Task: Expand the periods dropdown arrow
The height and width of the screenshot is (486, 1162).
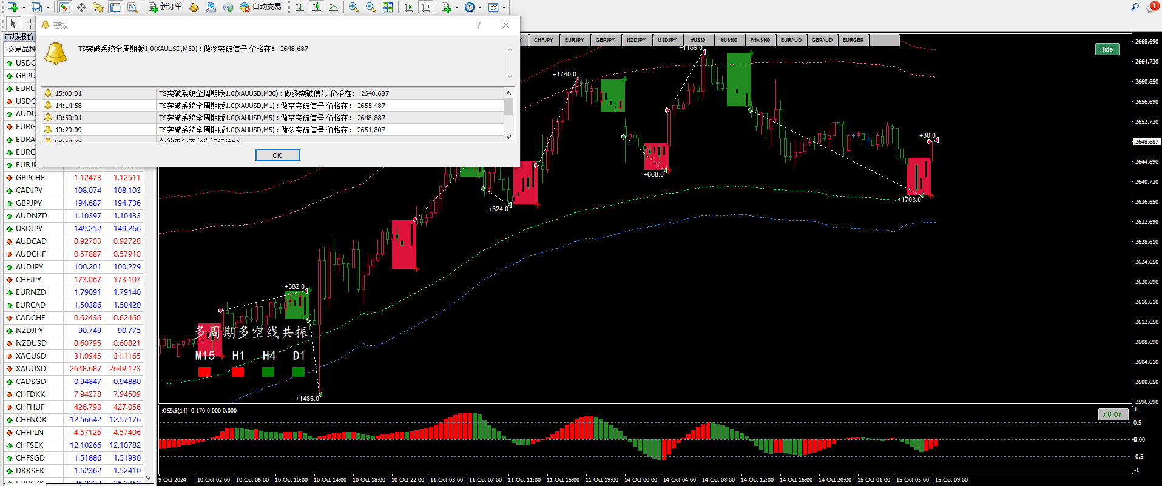Action: tap(480, 8)
